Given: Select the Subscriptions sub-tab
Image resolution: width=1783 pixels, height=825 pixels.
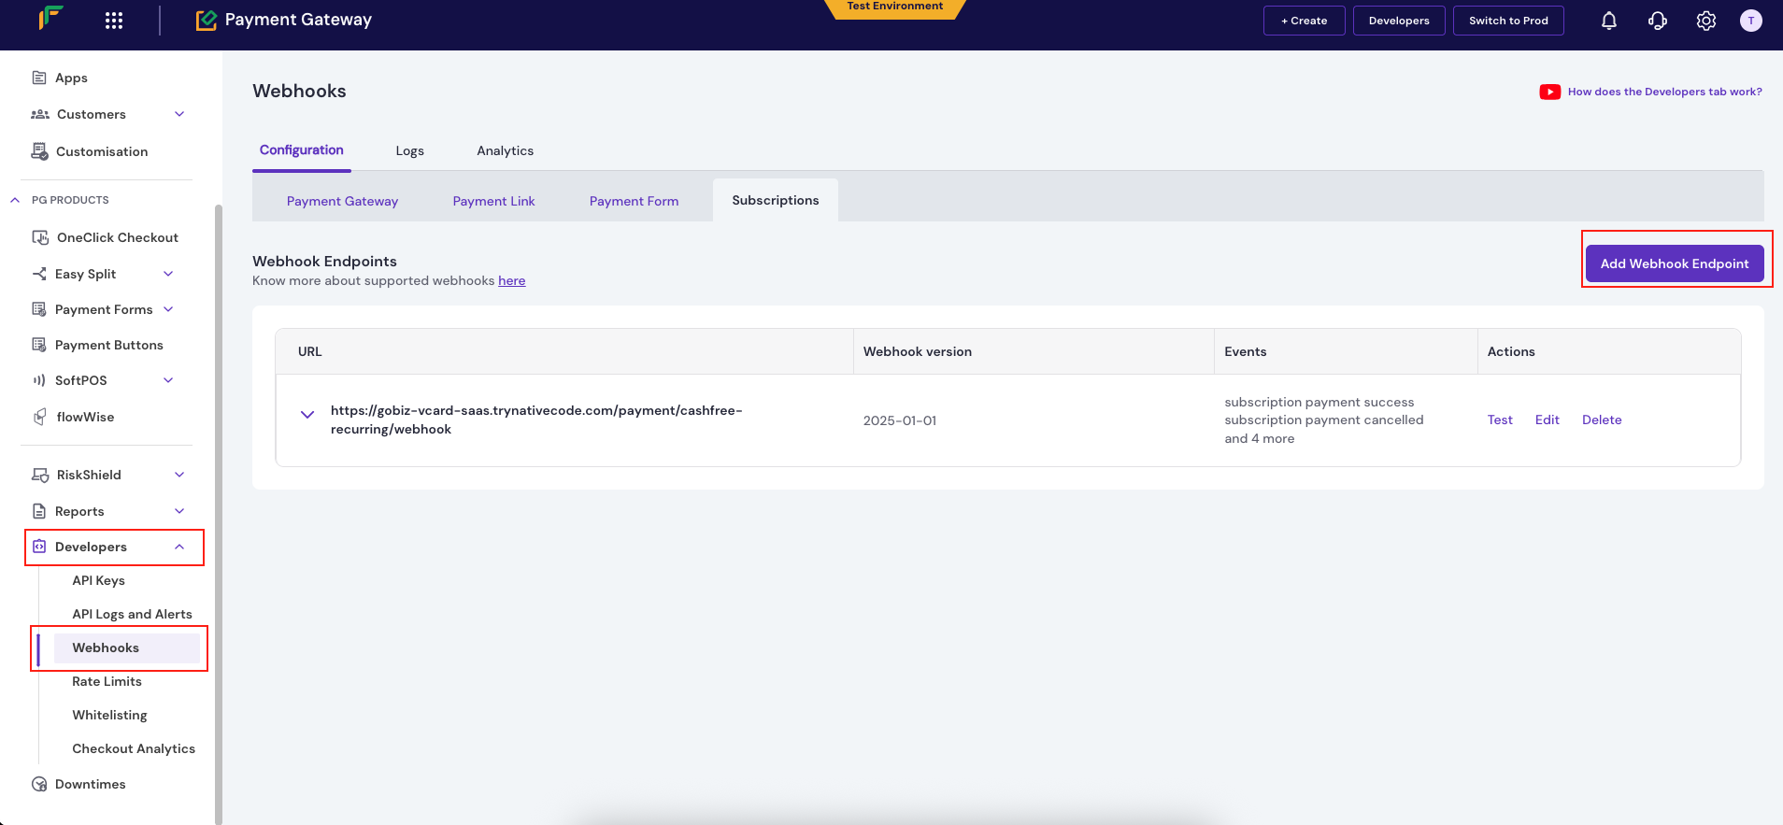Looking at the screenshot, I should pos(776,200).
